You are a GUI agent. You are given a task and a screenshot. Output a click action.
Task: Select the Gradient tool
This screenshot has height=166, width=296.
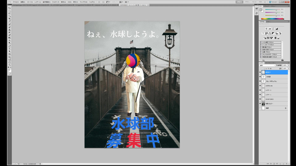(x=10, y=38)
